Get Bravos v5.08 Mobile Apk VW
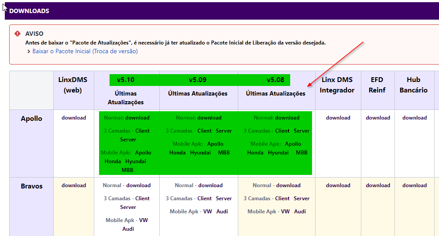439x236 pixels. (x=285, y=212)
